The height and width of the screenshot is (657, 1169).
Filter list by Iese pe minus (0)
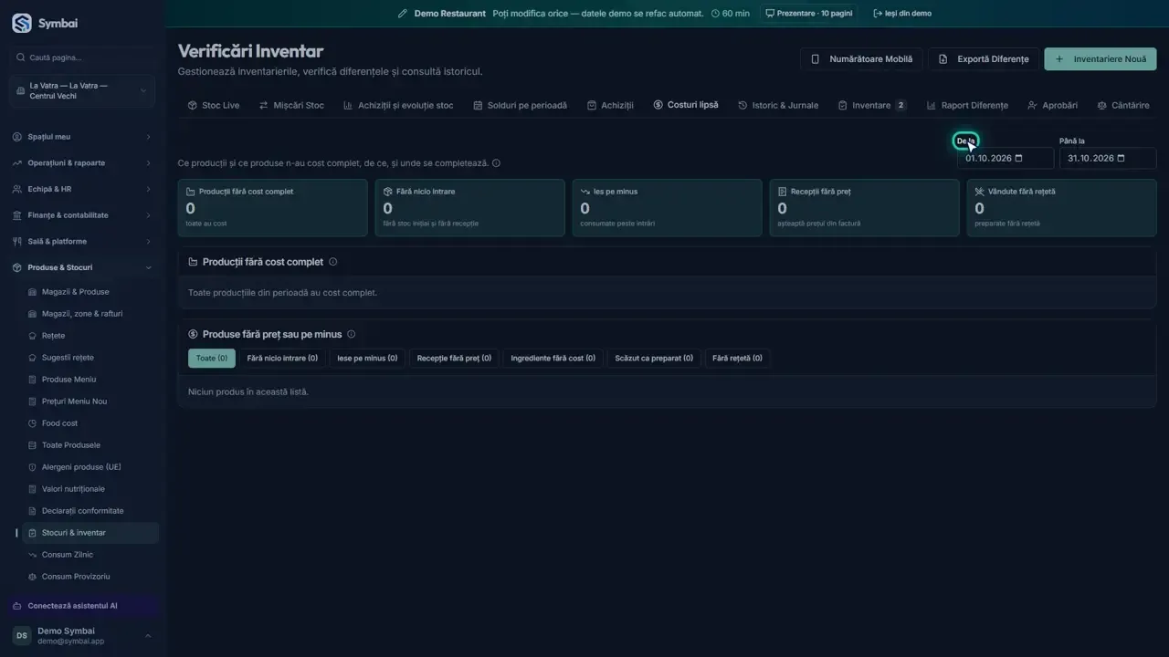367,359
